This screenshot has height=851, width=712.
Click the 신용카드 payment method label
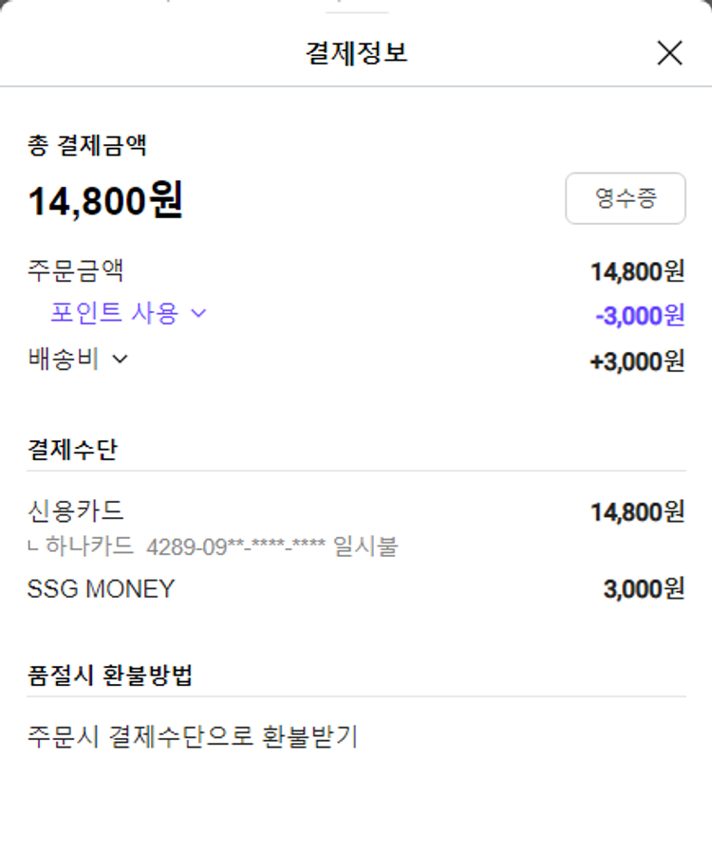coord(76,511)
